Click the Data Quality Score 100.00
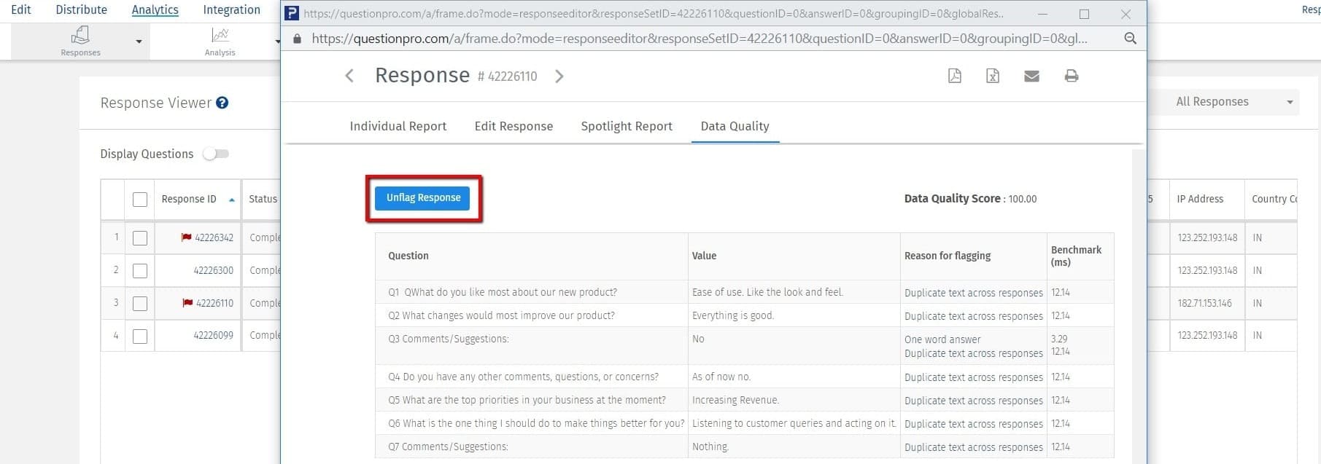The width and height of the screenshot is (1321, 464). click(x=970, y=198)
